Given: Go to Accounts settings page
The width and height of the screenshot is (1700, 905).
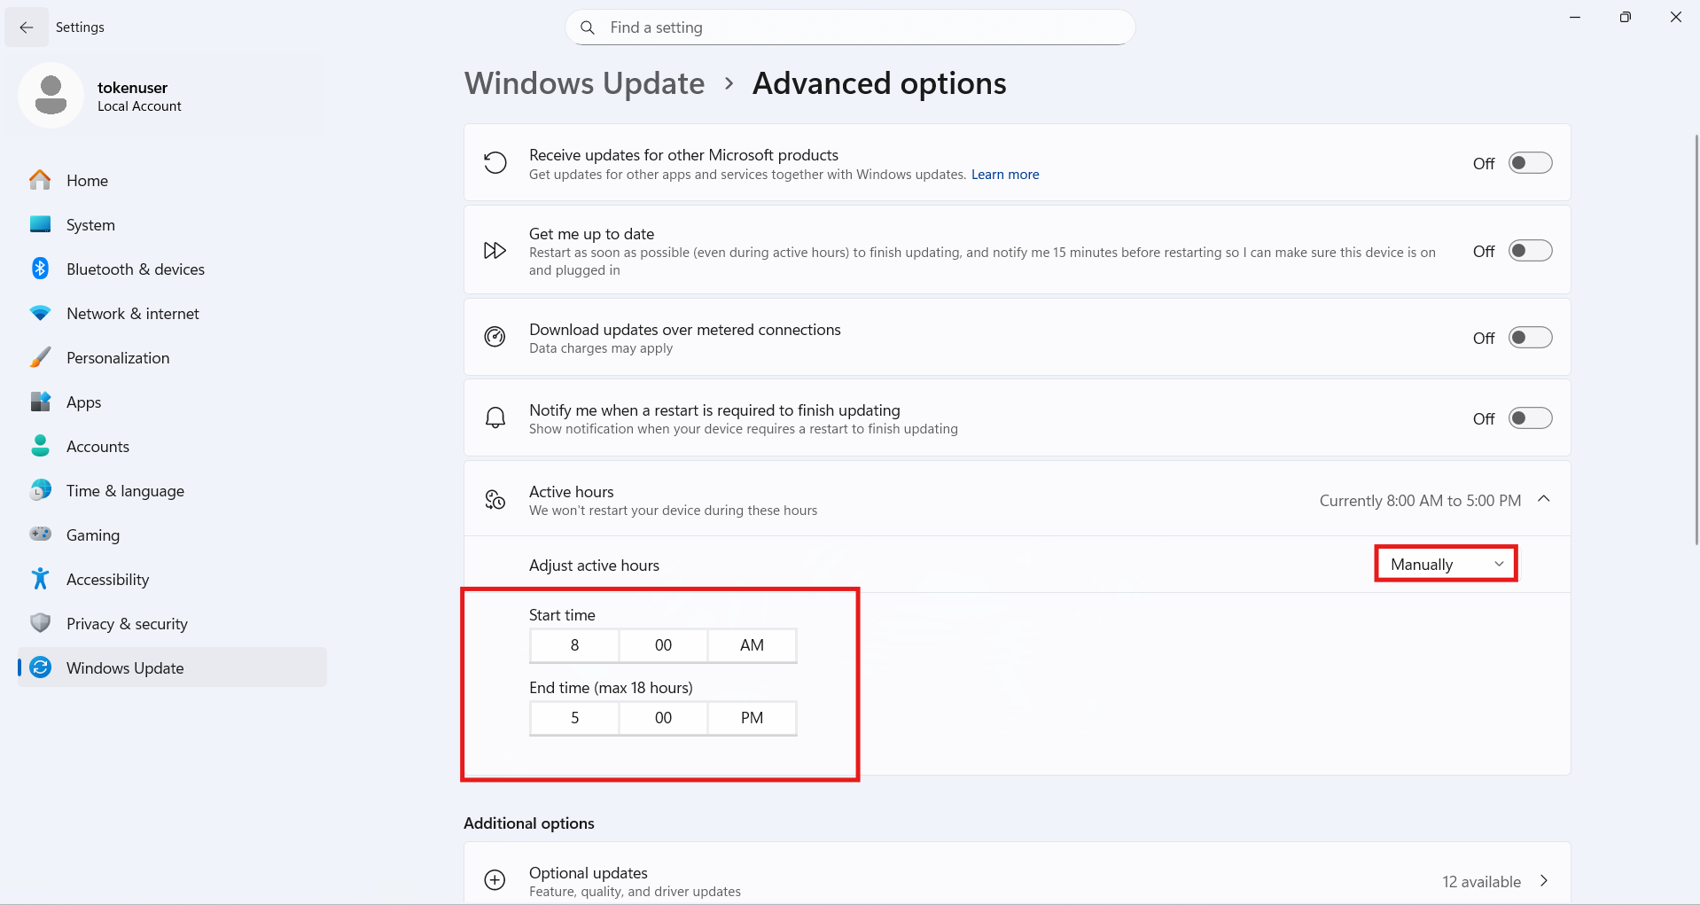Looking at the screenshot, I should point(97,446).
